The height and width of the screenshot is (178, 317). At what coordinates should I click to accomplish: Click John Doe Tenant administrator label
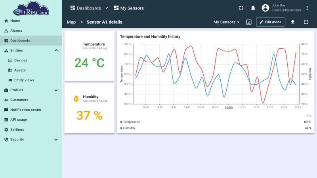(x=286, y=8)
